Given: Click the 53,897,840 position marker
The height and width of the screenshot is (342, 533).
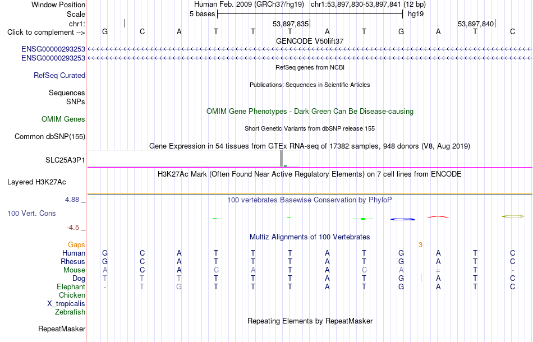Looking at the screenshot, I should click(476, 24).
